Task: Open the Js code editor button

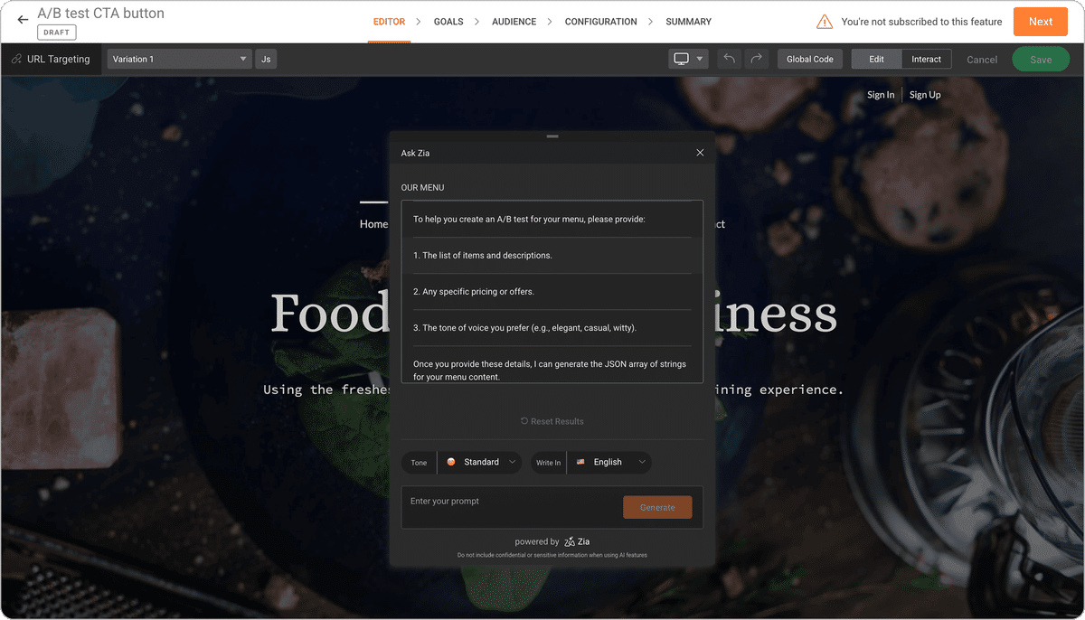Action: click(x=266, y=59)
